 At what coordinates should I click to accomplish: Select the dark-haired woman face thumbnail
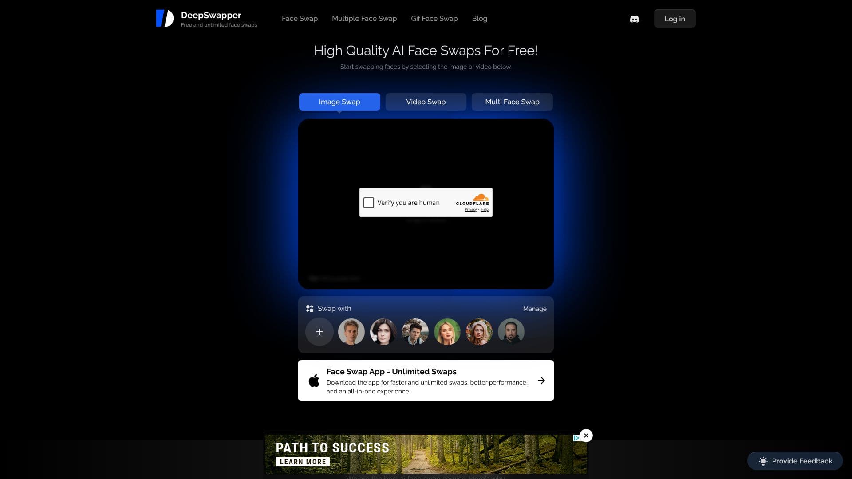click(x=383, y=332)
